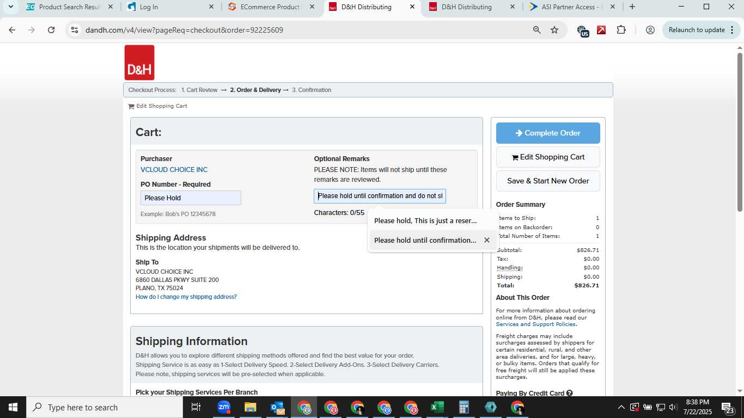Click the taskbar search box
Screen dimensions: 744x418
(x=104, y=407)
